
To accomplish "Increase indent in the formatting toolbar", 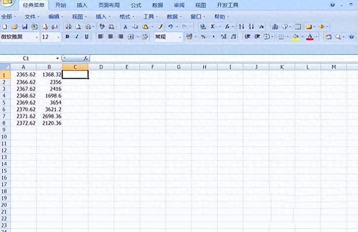I will pos(257,37).
